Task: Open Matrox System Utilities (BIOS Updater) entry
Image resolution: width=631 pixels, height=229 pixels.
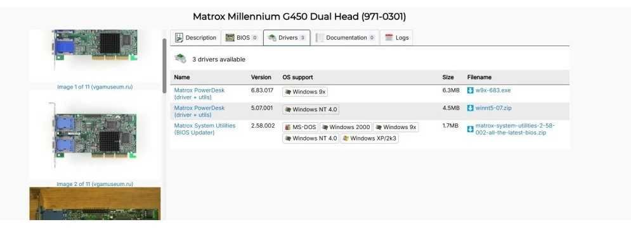Action: coord(204,129)
